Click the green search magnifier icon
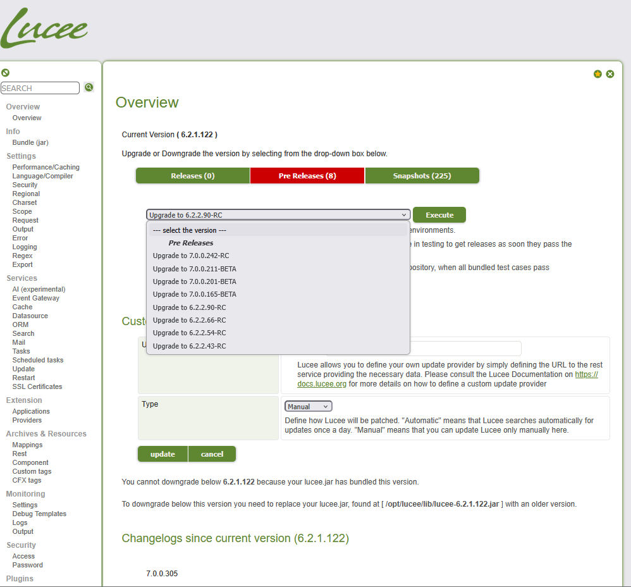Viewport: 631px width, 587px height. point(89,87)
